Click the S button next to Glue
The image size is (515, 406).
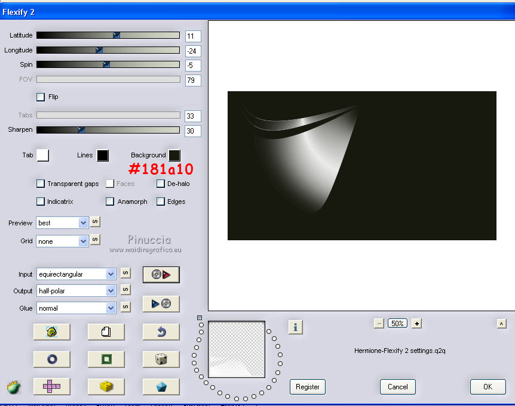click(x=125, y=307)
